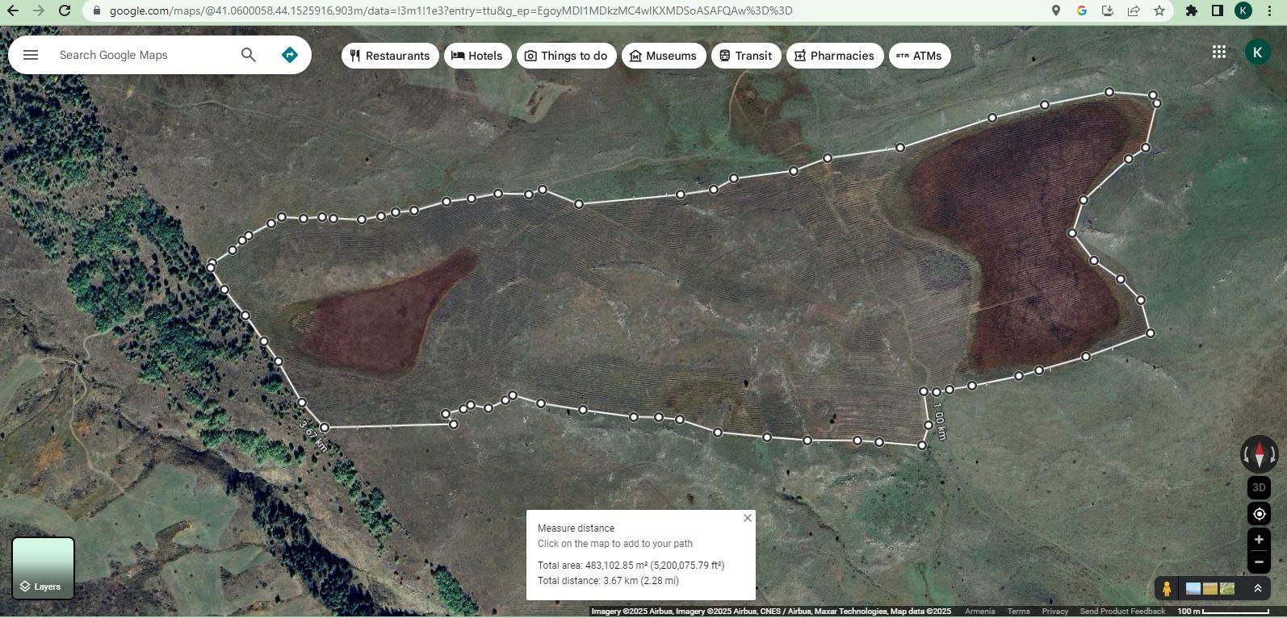Open directions with the blue arrow icon
The image size is (1287, 618).
pyautogui.click(x=290, y=55)
